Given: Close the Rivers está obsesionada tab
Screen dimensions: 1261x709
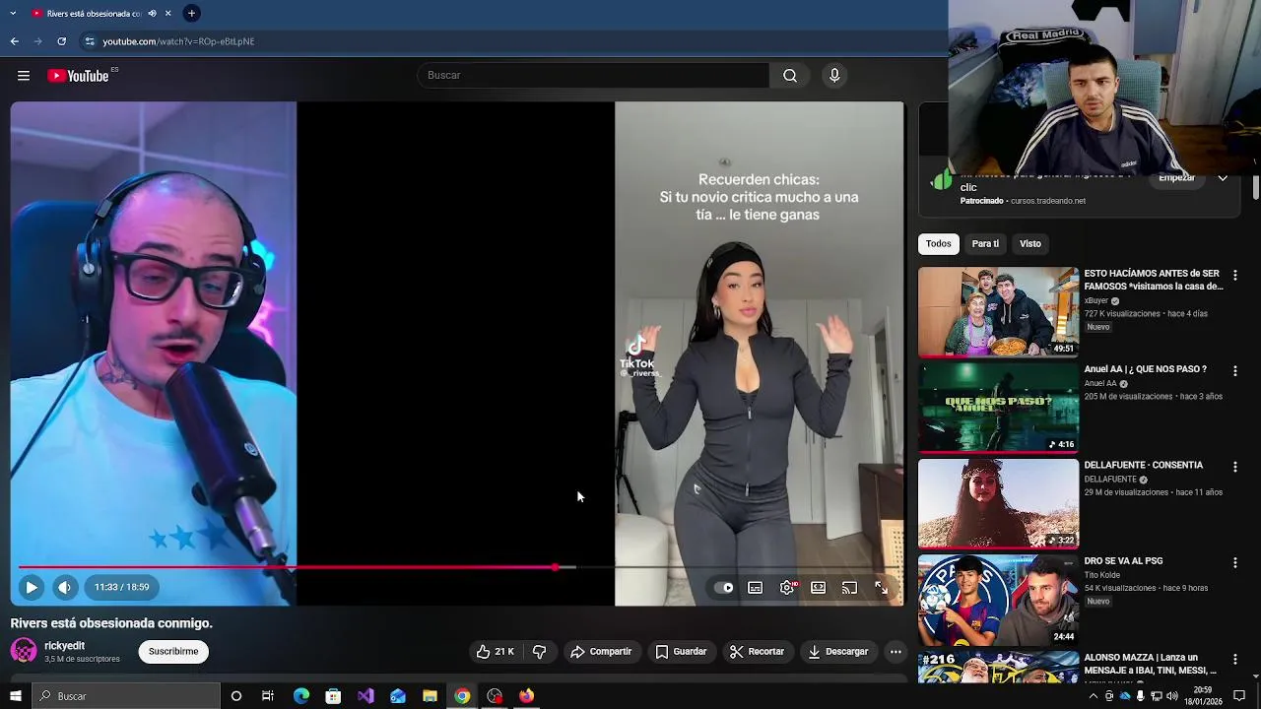Looking at the screenshot, I should point(168,14).
